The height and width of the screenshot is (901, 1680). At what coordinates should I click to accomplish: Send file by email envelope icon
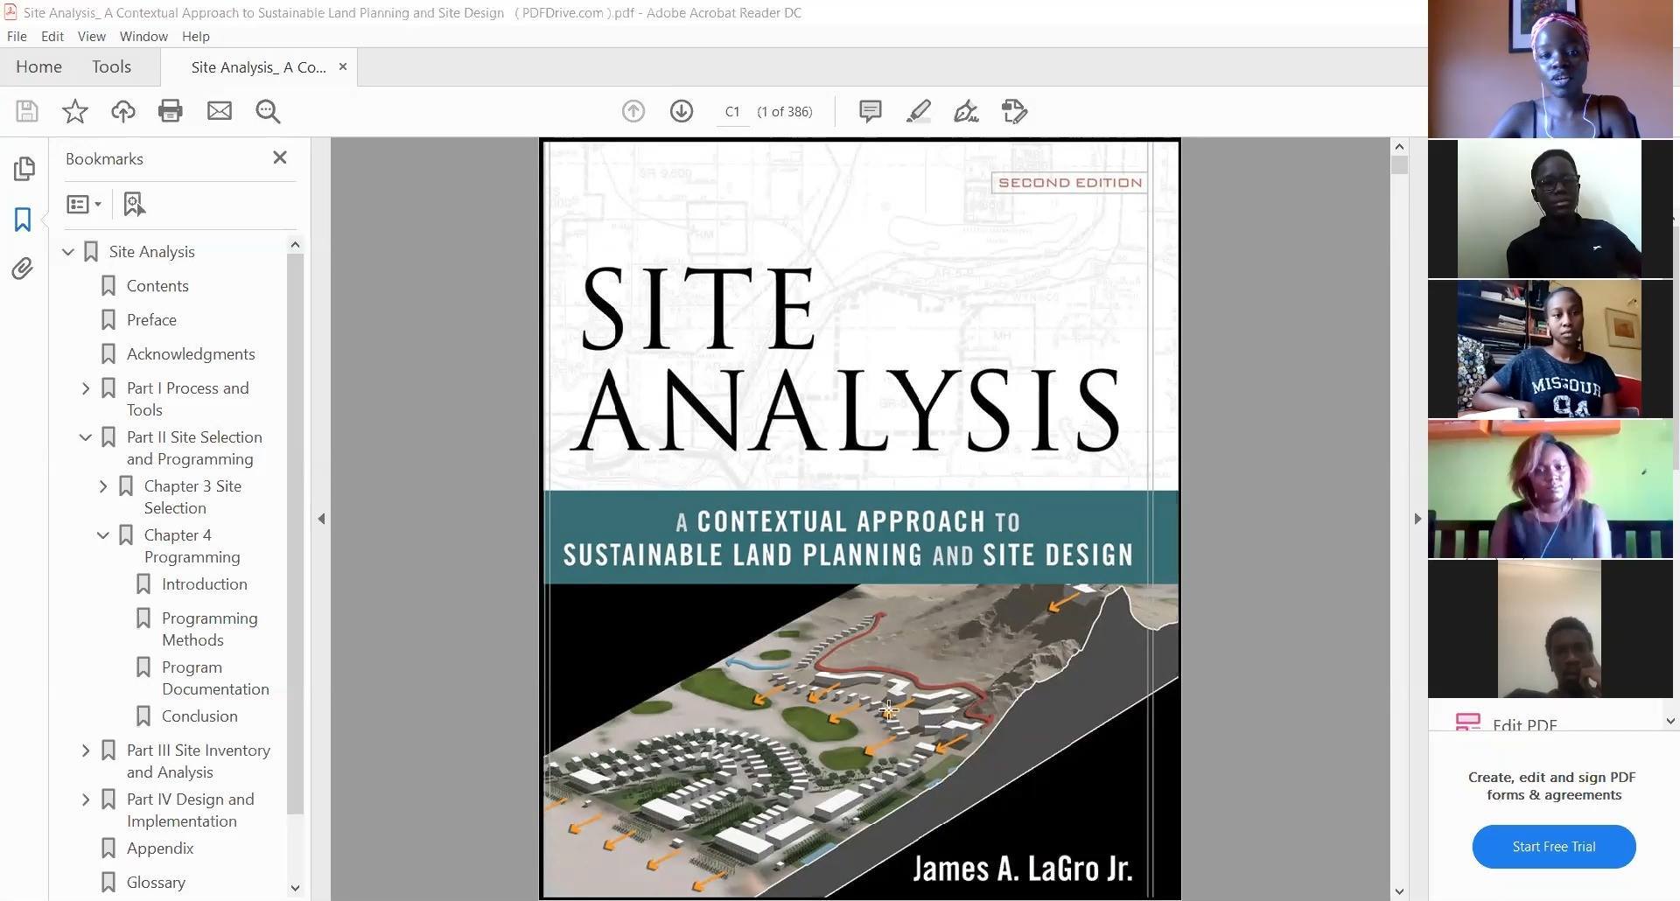tap(220, 111)
